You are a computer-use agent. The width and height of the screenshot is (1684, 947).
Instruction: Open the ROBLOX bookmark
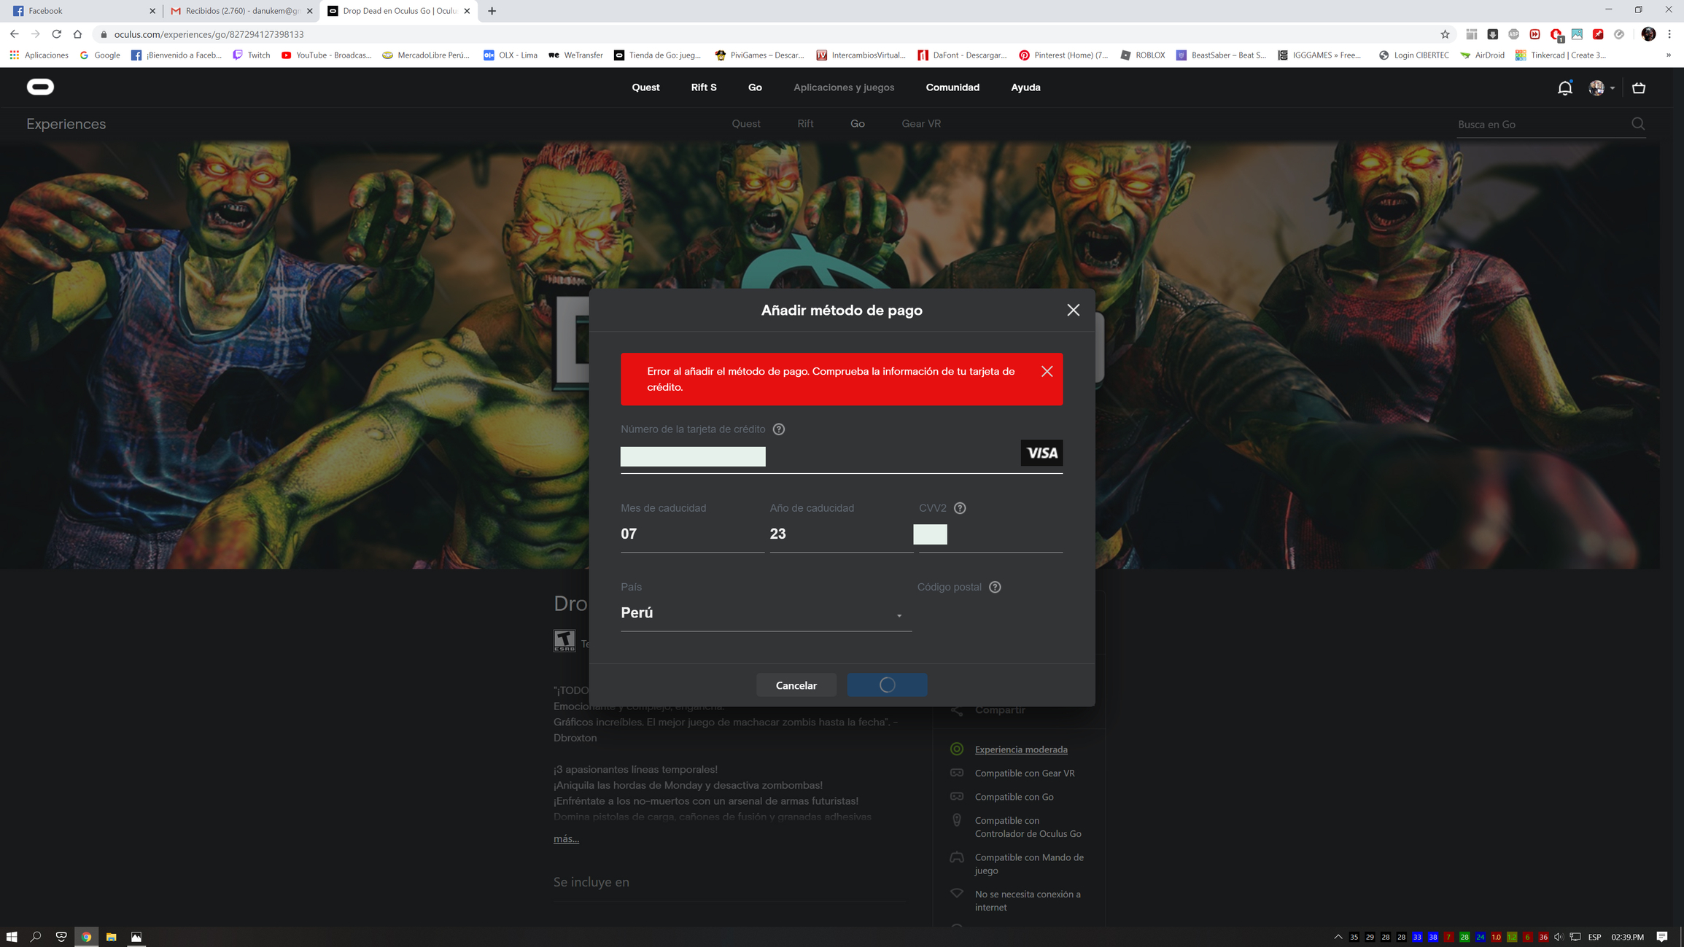(1142, 55)
